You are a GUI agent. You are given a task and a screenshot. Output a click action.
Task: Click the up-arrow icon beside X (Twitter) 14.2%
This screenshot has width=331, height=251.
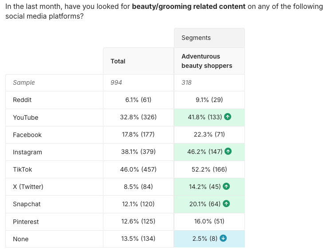226,187
